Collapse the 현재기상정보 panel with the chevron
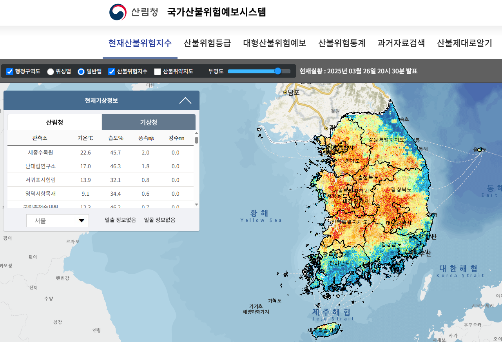Image resolution: width=502 pixels, height=342 pixels. (x=186, y=100)
